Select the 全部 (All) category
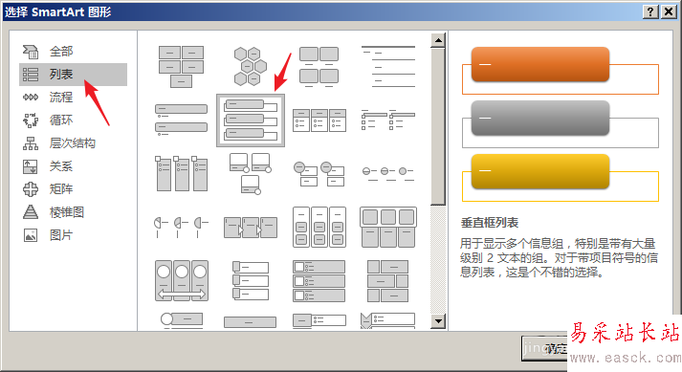Screen dimensions: 682x372 [73, 52]
